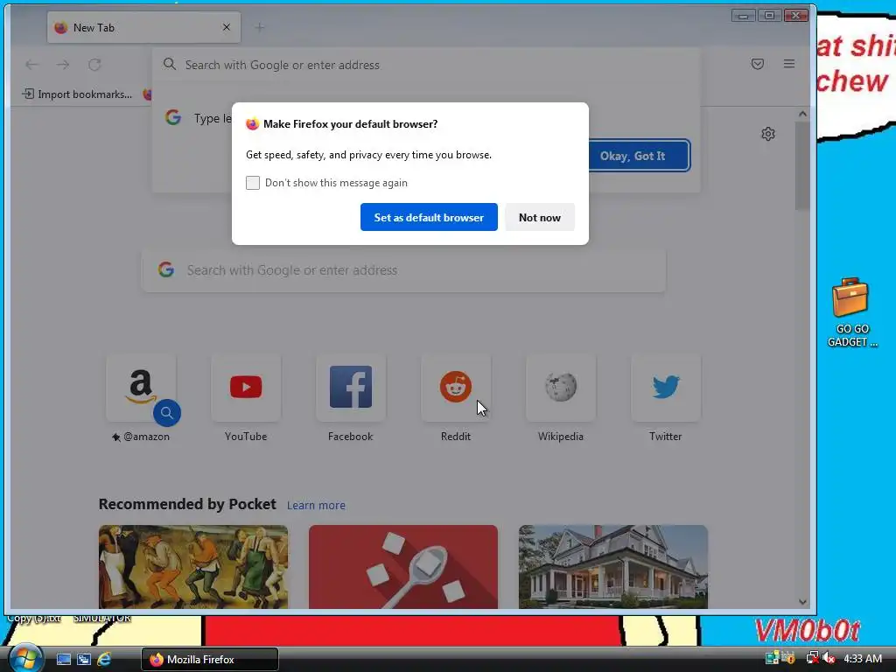Close the New Tab tab

pyautogui.click(x=227, y=27)
